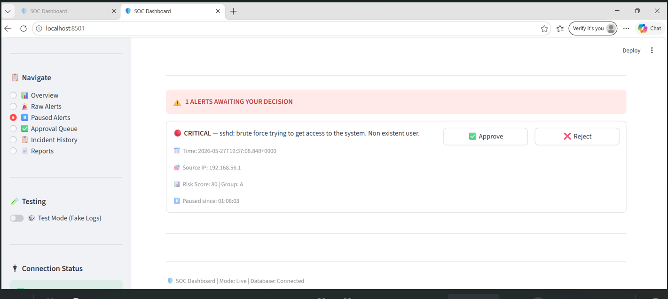The width and height of the screenshot is (668, 299).
Task: Open a new browser tab
Action: point(234,11)
